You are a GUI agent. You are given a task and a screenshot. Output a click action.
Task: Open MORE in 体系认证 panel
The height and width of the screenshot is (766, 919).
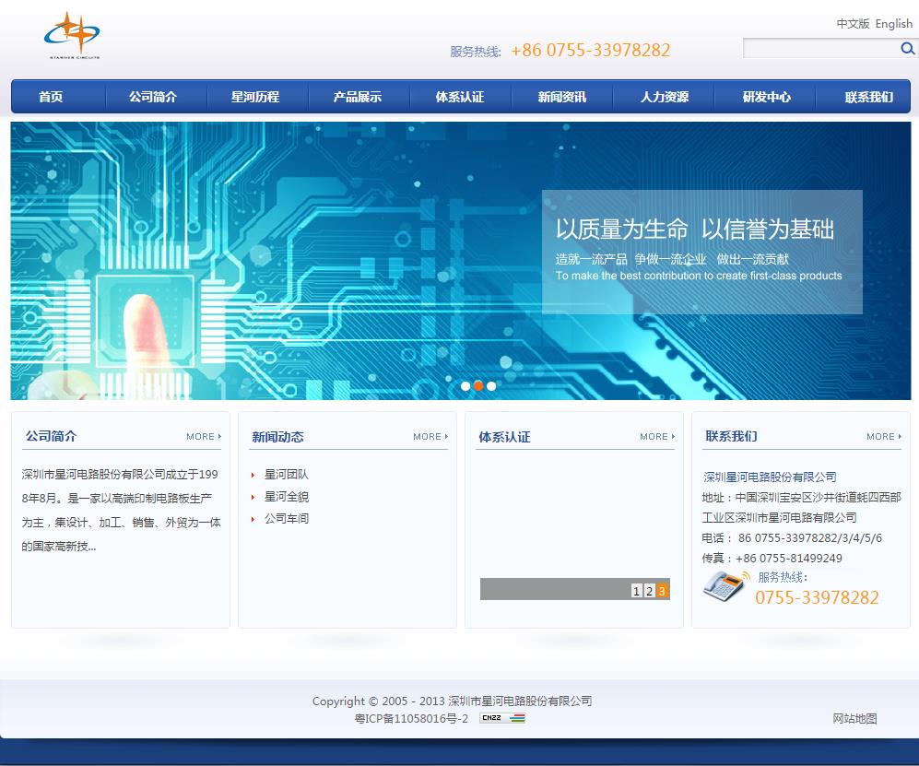coord(657,437)
